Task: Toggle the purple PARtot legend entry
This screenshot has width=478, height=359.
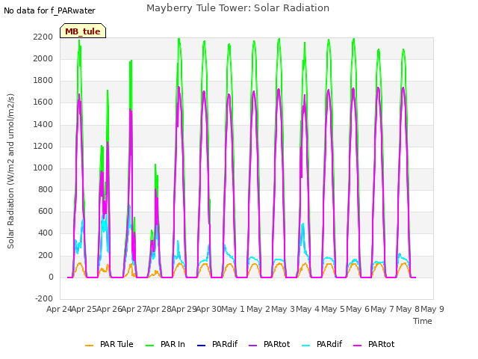Action: tap(270, 344)
